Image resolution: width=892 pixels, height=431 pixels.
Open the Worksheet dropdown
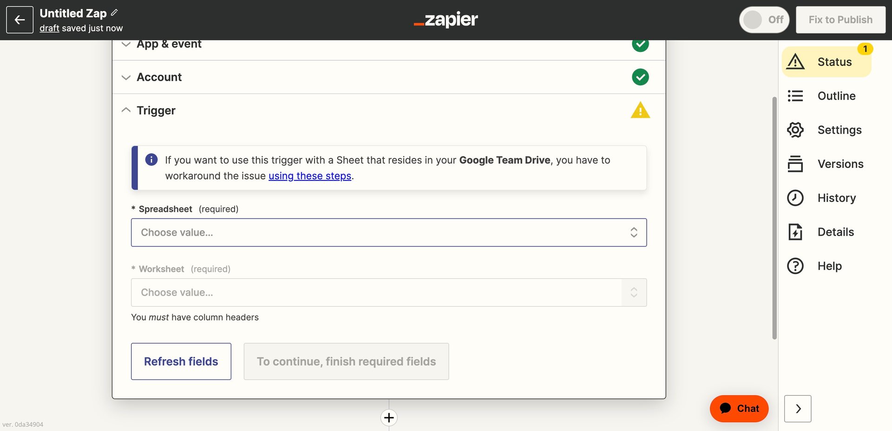point(389,292)
